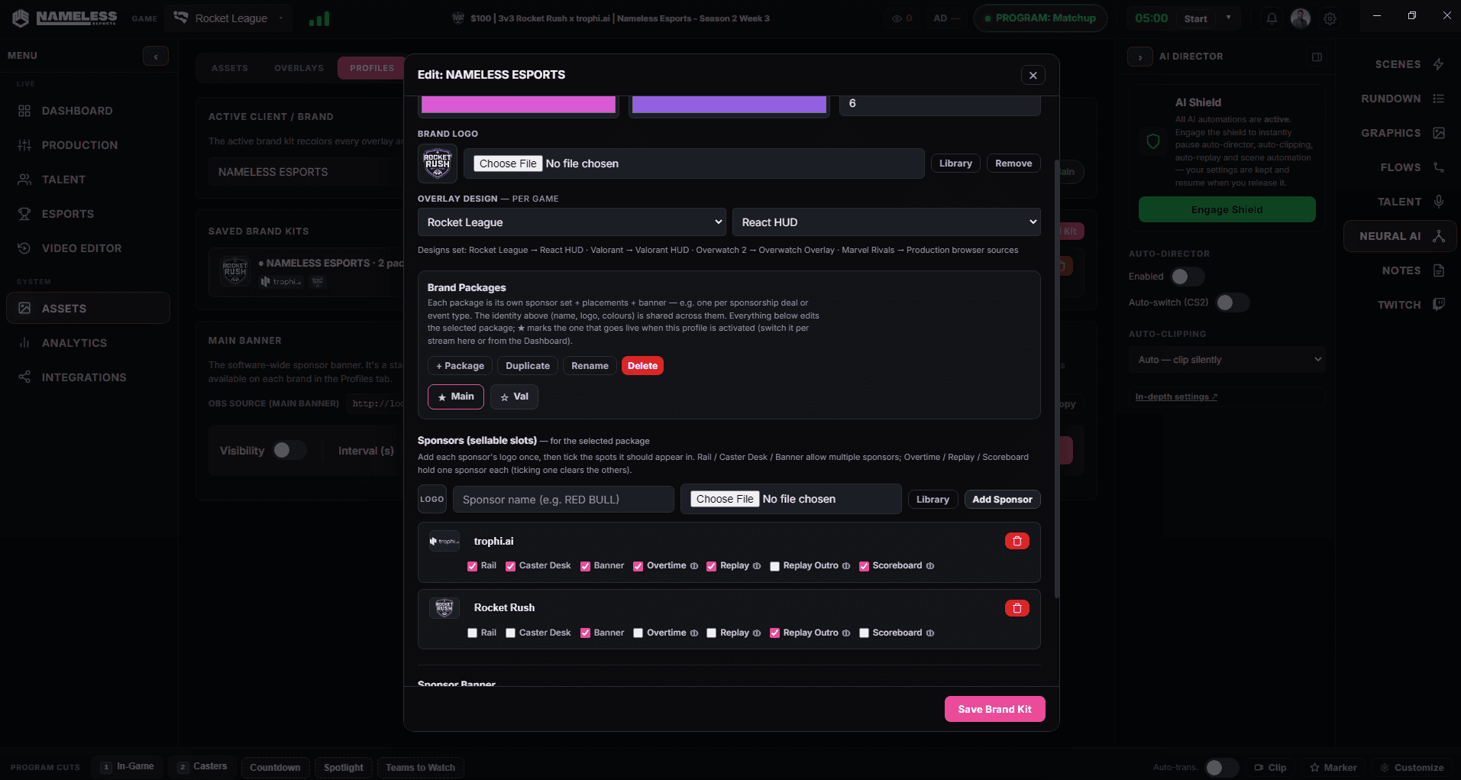The height and width of the screenshot is (780, 1461).
Task: Save the brand kit
Action: [x=994, y=709]
